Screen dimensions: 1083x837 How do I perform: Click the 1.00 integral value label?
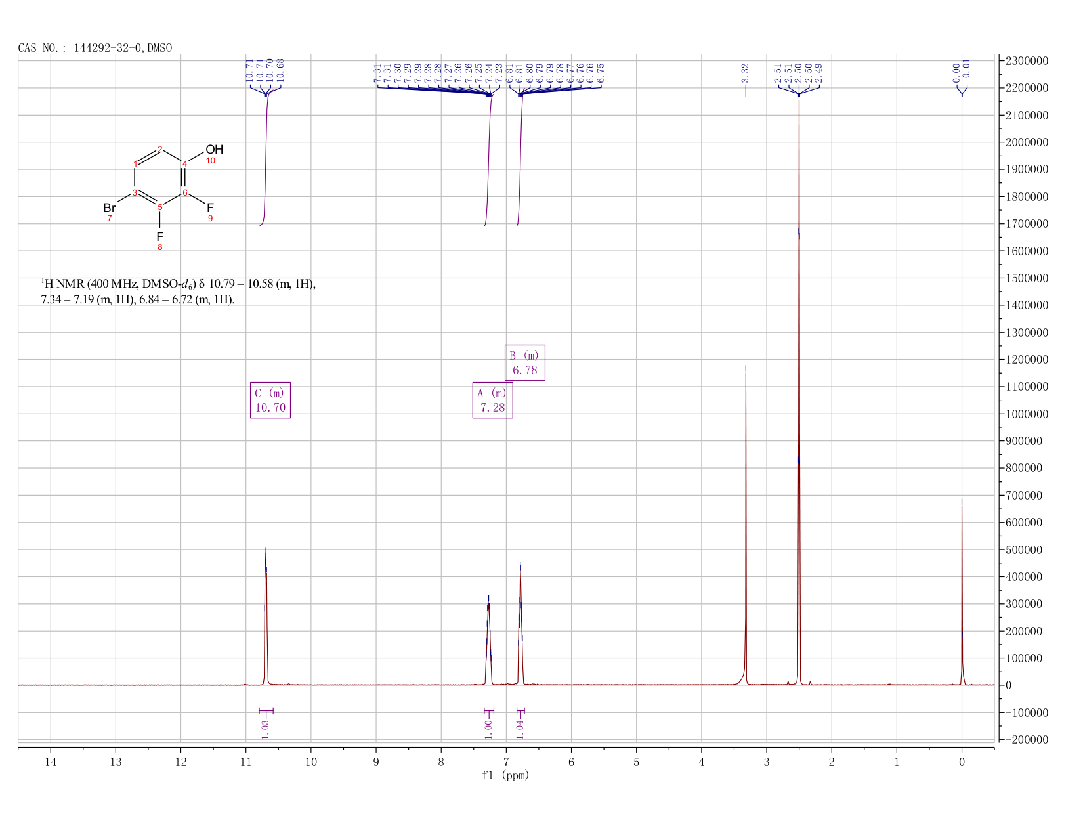pyautogui.click(x=488, y=729)
